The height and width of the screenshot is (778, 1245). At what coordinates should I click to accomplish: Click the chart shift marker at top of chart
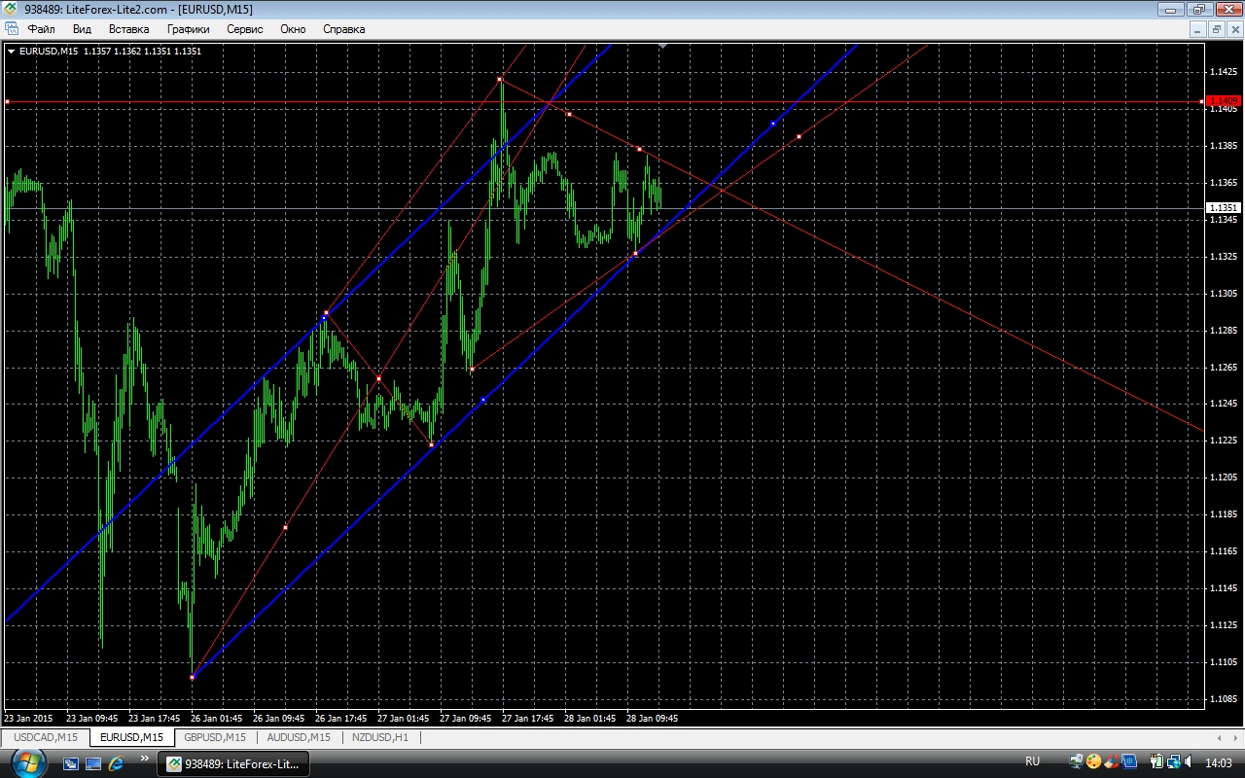coord(662,45)
